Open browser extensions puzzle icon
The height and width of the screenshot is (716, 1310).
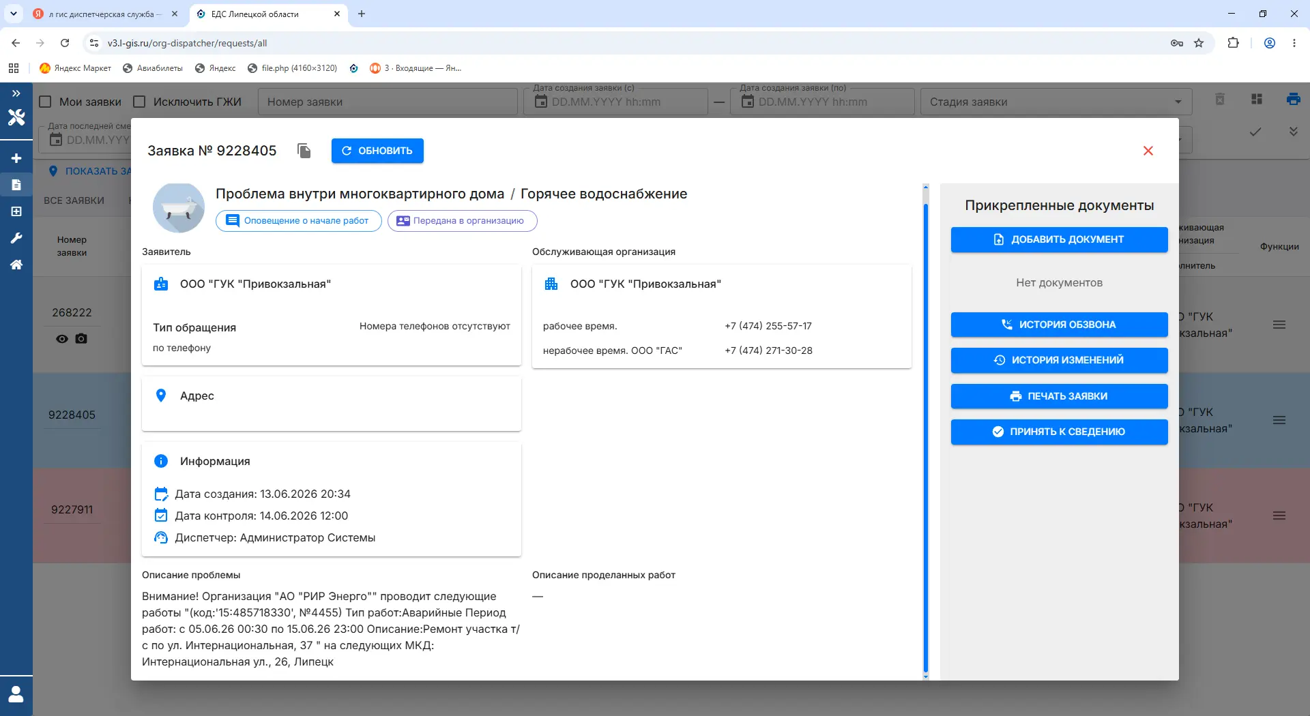1233,43
